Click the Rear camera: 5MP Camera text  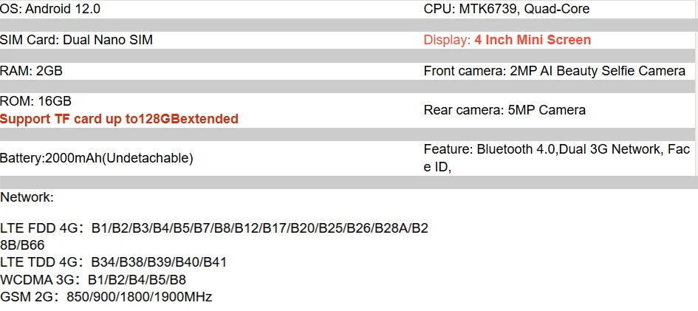[x=504, y=110]
